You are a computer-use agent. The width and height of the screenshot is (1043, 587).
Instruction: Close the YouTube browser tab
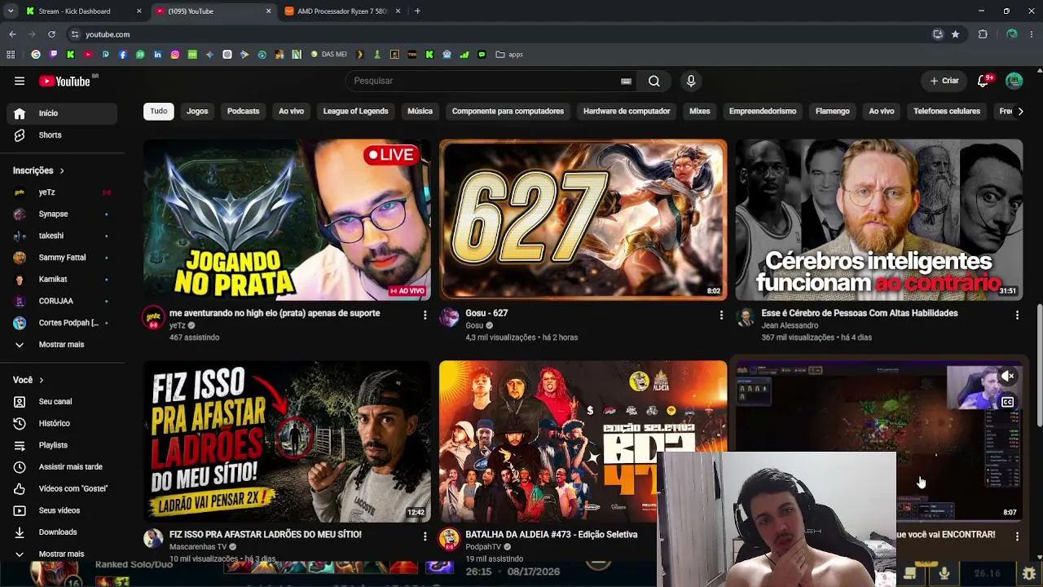coord(269,11)
